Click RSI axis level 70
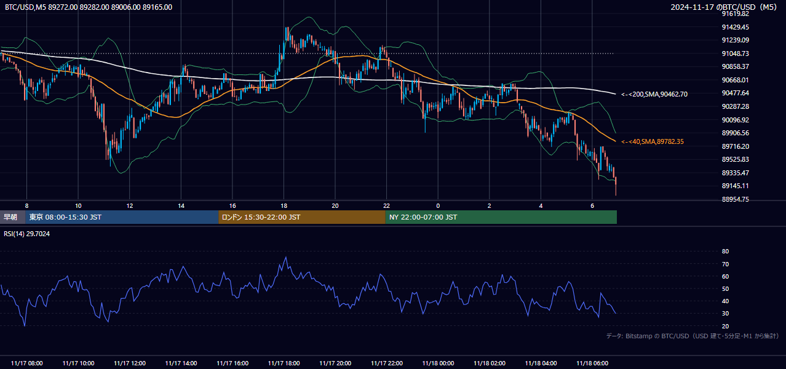This screenshot has width=786, height=369. (x=725, y=264)
